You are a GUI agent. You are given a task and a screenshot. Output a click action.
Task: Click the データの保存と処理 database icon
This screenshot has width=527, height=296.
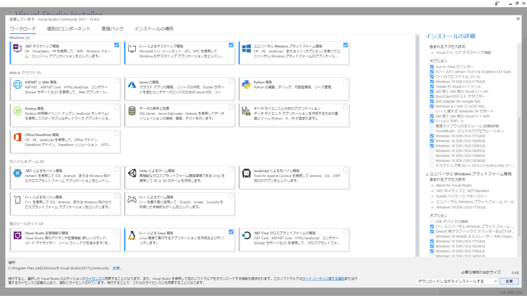point(132,111)
